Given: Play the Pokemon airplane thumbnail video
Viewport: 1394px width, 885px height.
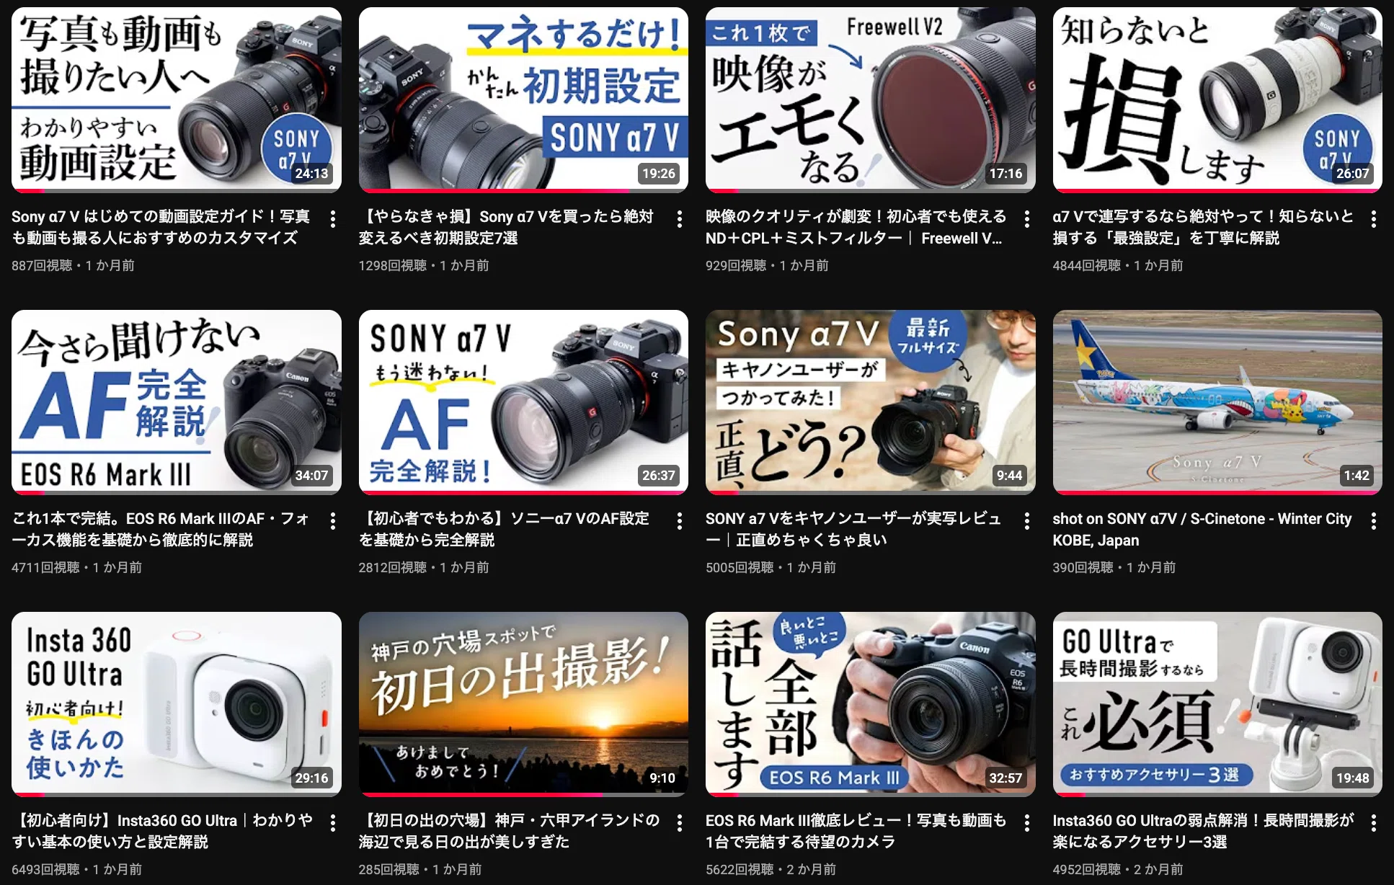Looking at the screenshot, I should (1217, 402).
